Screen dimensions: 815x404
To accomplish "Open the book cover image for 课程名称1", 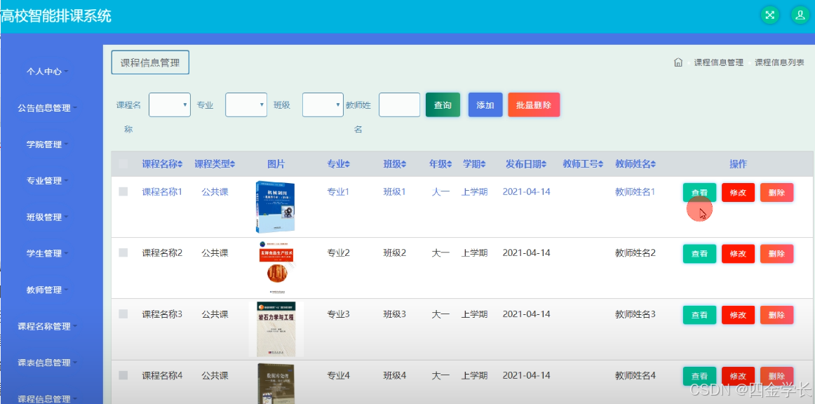I will (276, 207).
